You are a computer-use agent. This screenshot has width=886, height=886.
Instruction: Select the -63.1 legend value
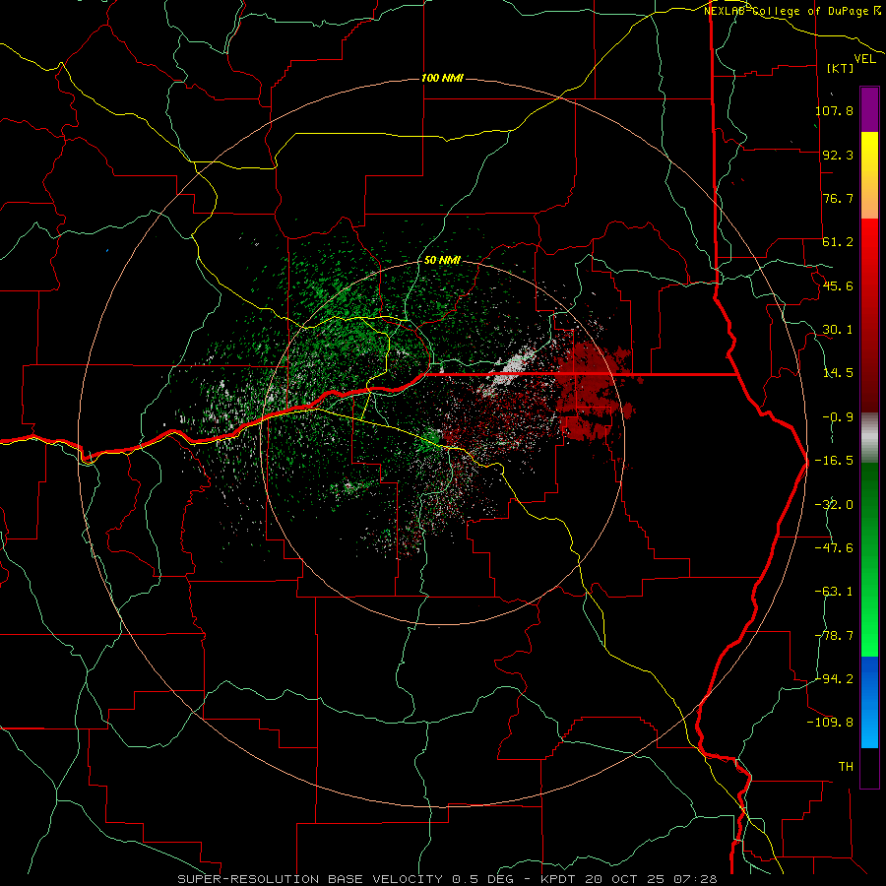[834, 592]
